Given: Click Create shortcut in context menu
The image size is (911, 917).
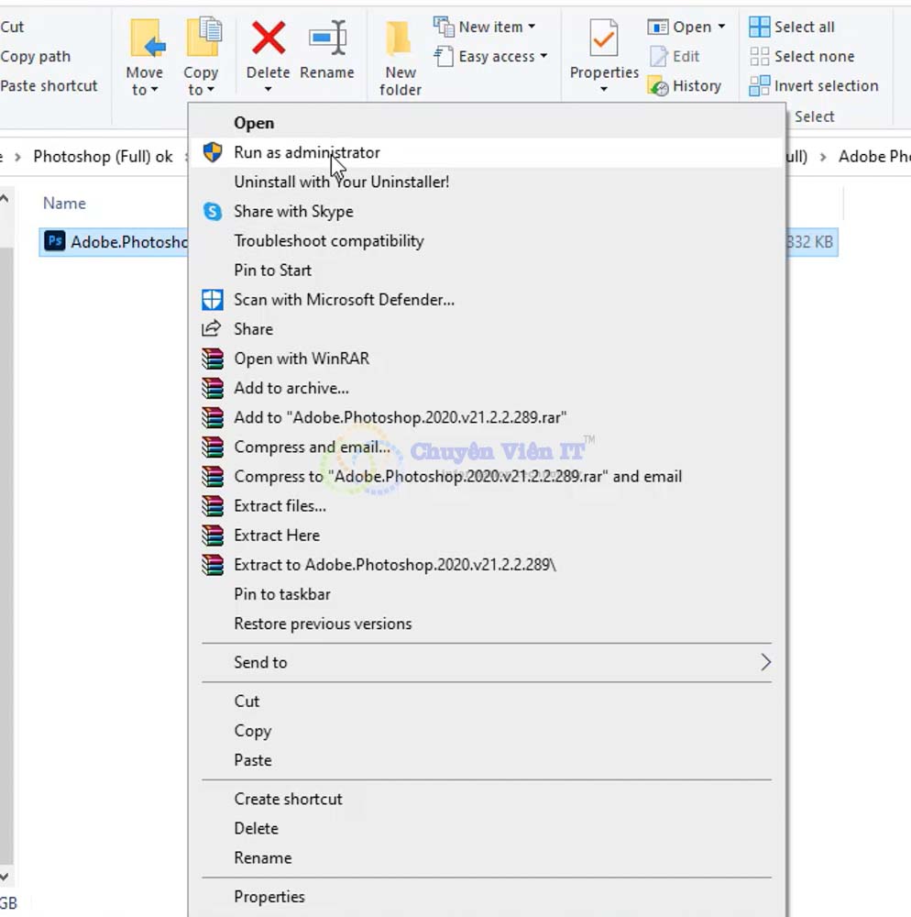Looking at the screenshot, I should (288, 799).
